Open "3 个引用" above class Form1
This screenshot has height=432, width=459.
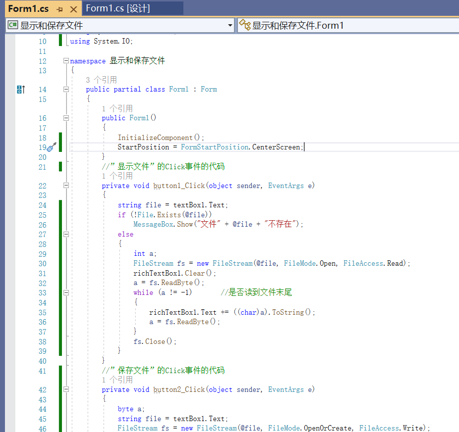tap(101, 80)
